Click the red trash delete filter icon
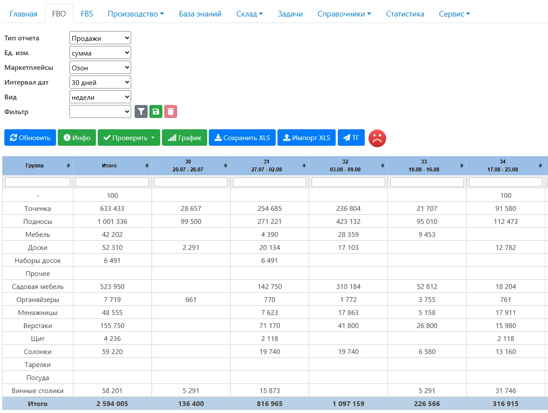Viewport: 548px width, 413px height. pos(171,111)
